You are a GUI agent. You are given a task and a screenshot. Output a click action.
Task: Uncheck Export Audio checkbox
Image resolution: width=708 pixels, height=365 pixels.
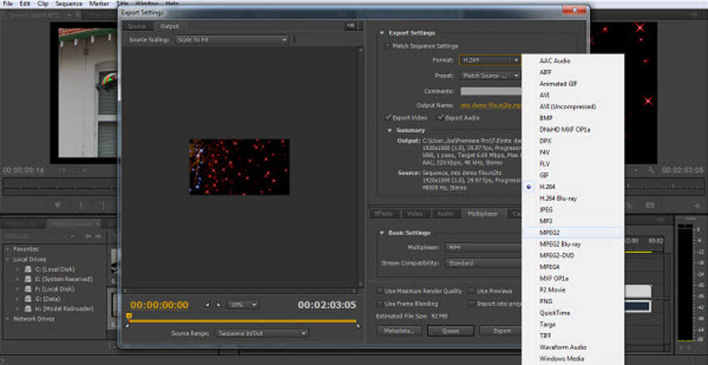tap(441, 117)
